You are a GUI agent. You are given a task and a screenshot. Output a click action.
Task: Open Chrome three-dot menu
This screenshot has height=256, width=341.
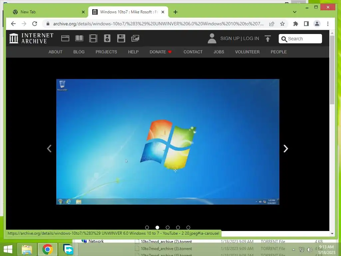(328, 24)
